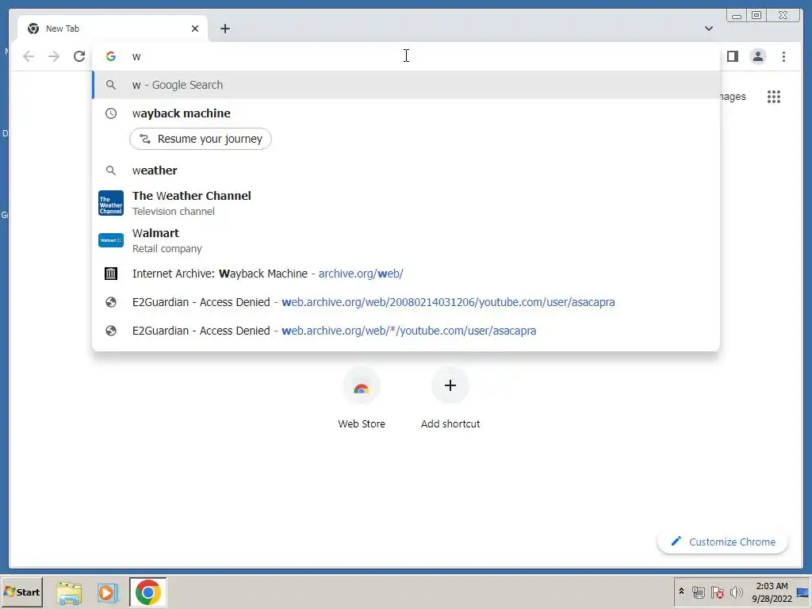Show hidden tray icons arrow

coord(681,592)
